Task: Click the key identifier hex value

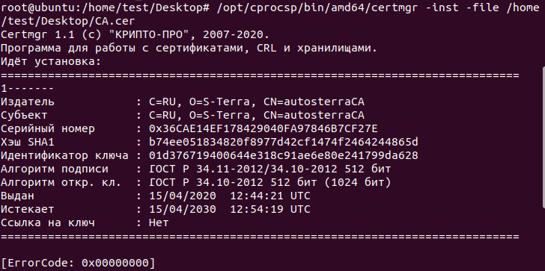Action: click(x=283, y=155)
